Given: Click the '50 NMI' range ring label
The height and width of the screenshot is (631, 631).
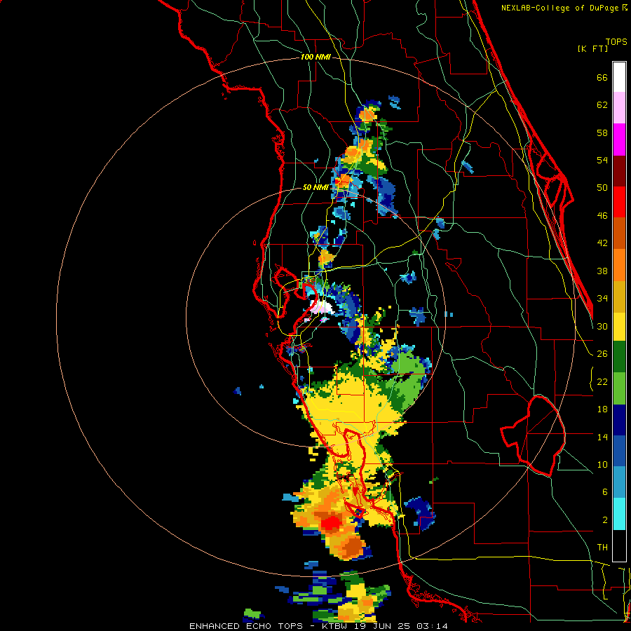Looking at the screenshot, I should (315, 187).
